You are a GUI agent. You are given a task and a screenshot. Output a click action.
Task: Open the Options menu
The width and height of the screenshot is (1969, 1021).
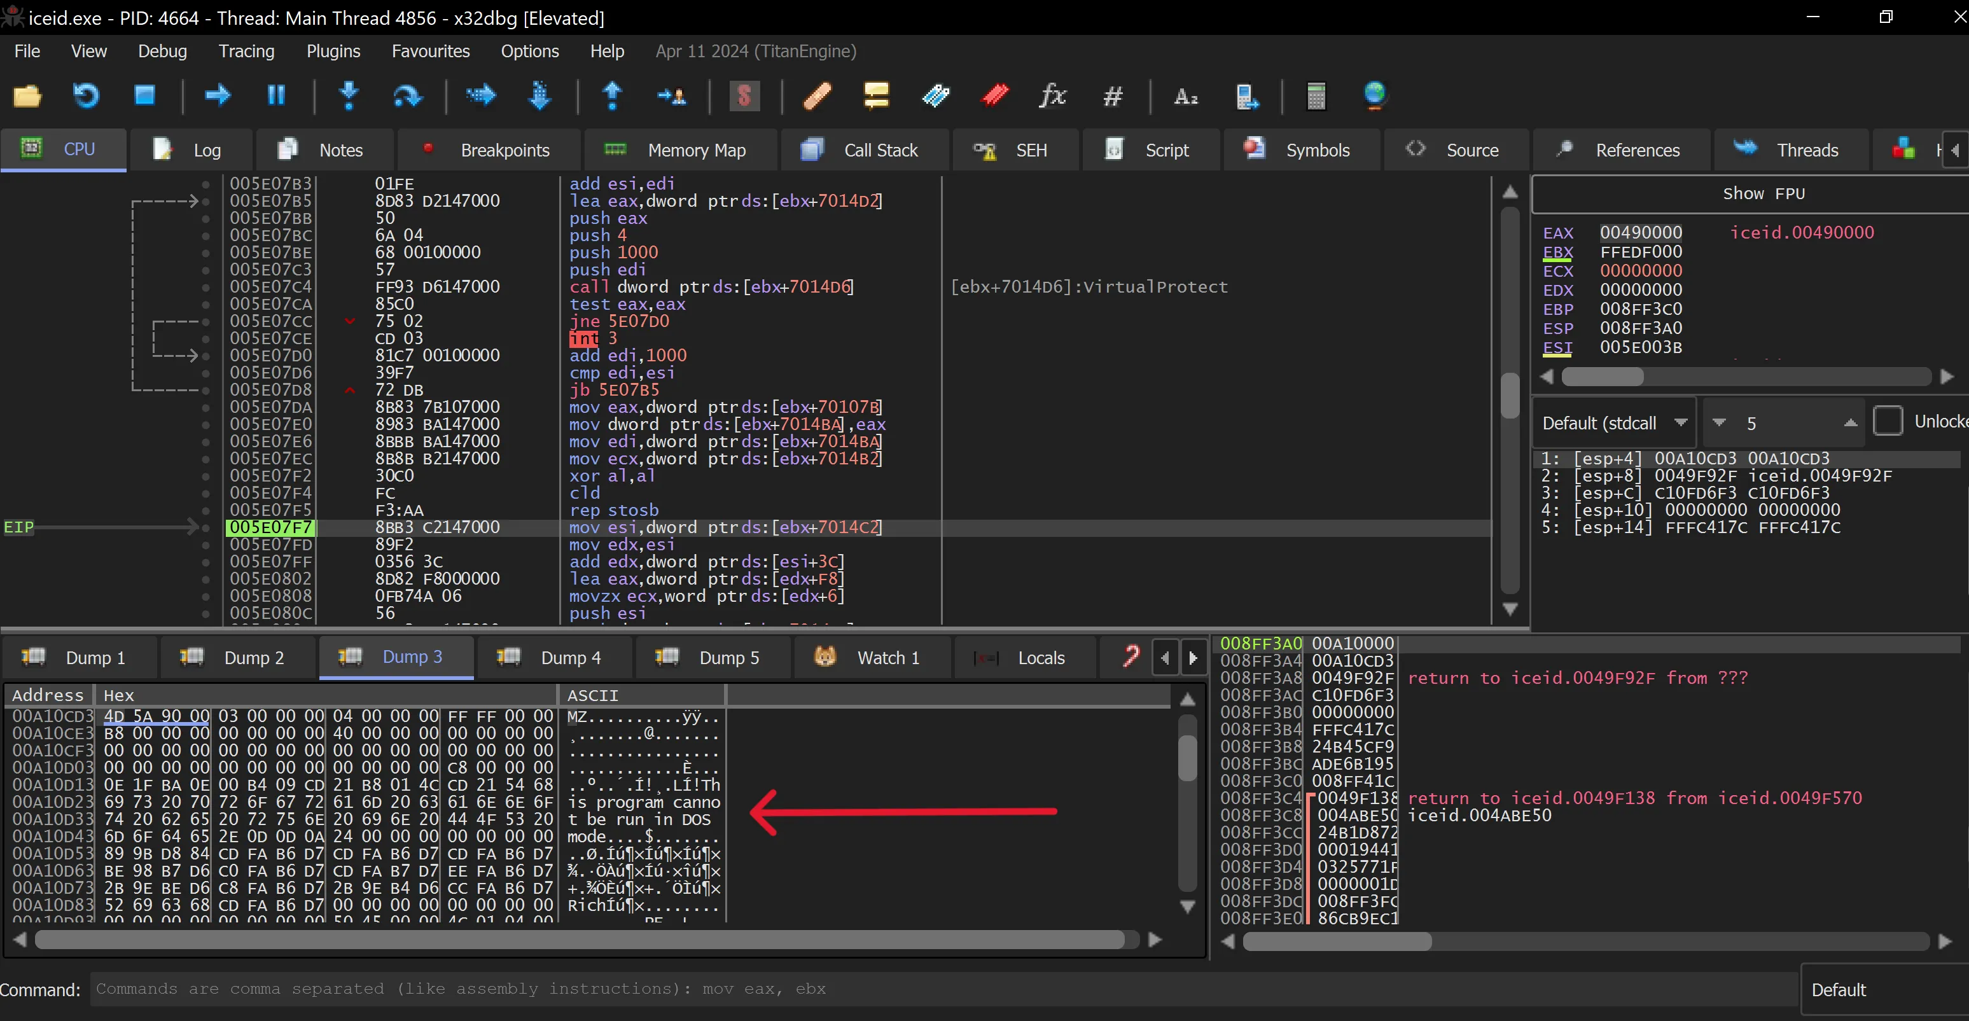tap(530, 51)
